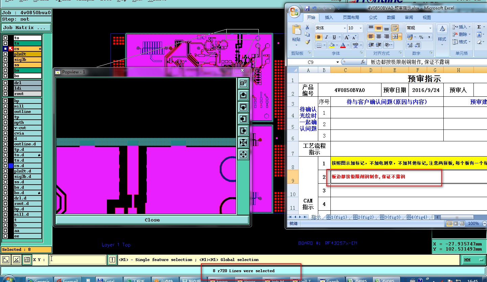This screenshot has height=282, width=487.
Task: Click the X Y coordinate input field
Action: [78, 260]
